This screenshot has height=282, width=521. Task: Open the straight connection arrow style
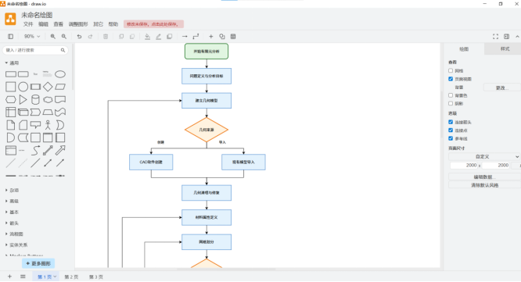pyautogui.click(x=185, y=37)
